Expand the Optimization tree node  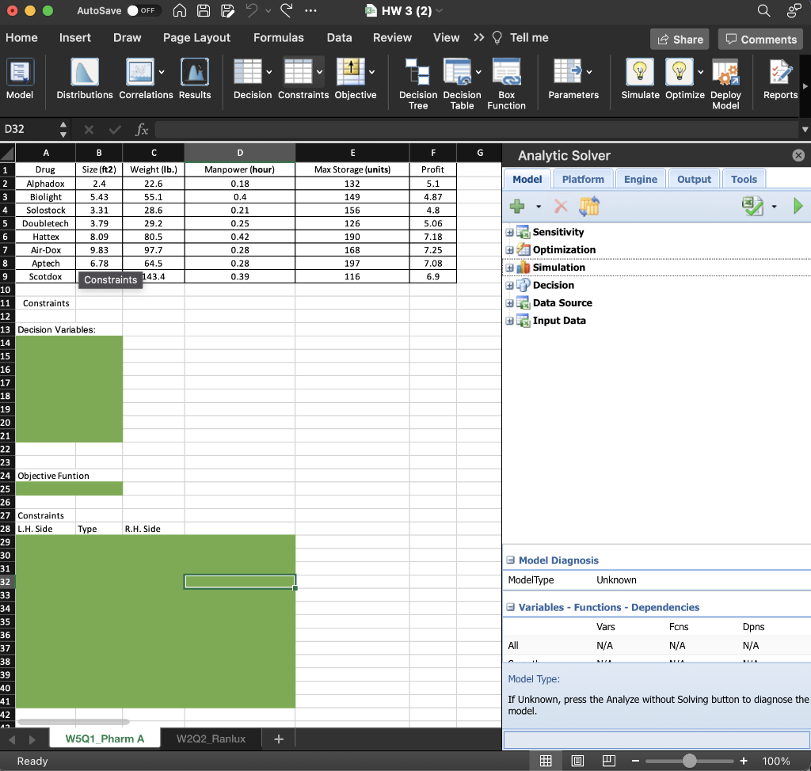click(510, 250)
